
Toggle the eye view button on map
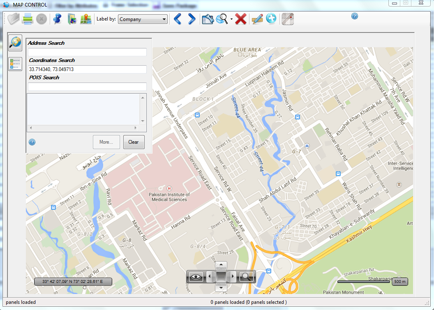196,277
